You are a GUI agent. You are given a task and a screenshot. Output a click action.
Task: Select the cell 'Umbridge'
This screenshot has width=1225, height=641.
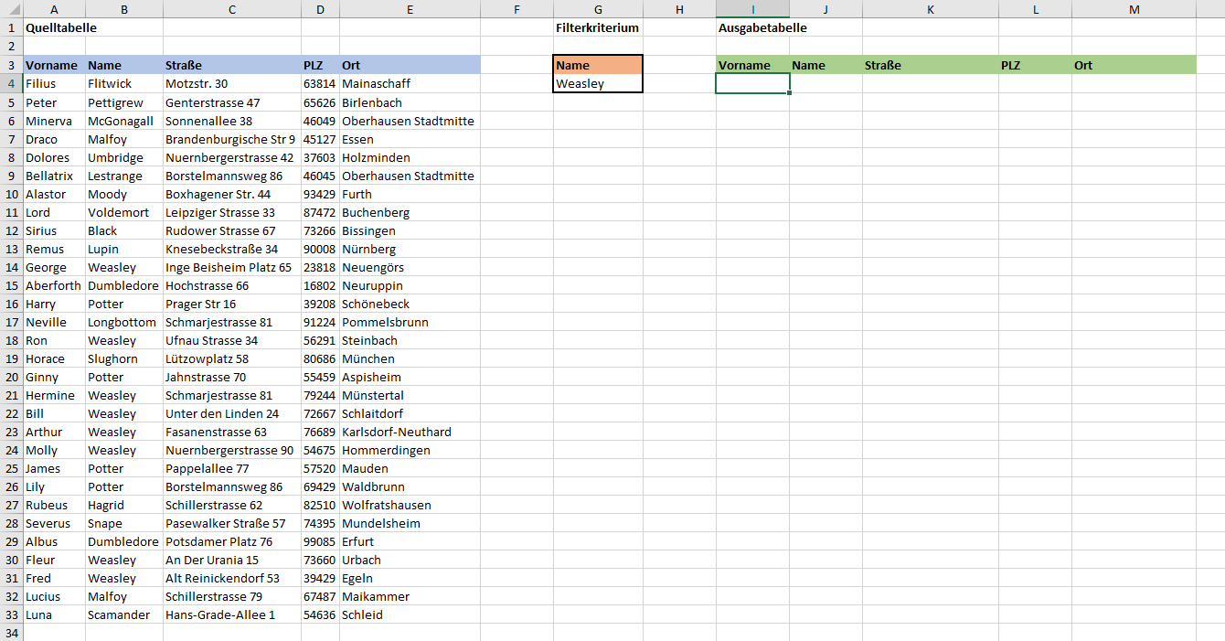click(124, 157)
